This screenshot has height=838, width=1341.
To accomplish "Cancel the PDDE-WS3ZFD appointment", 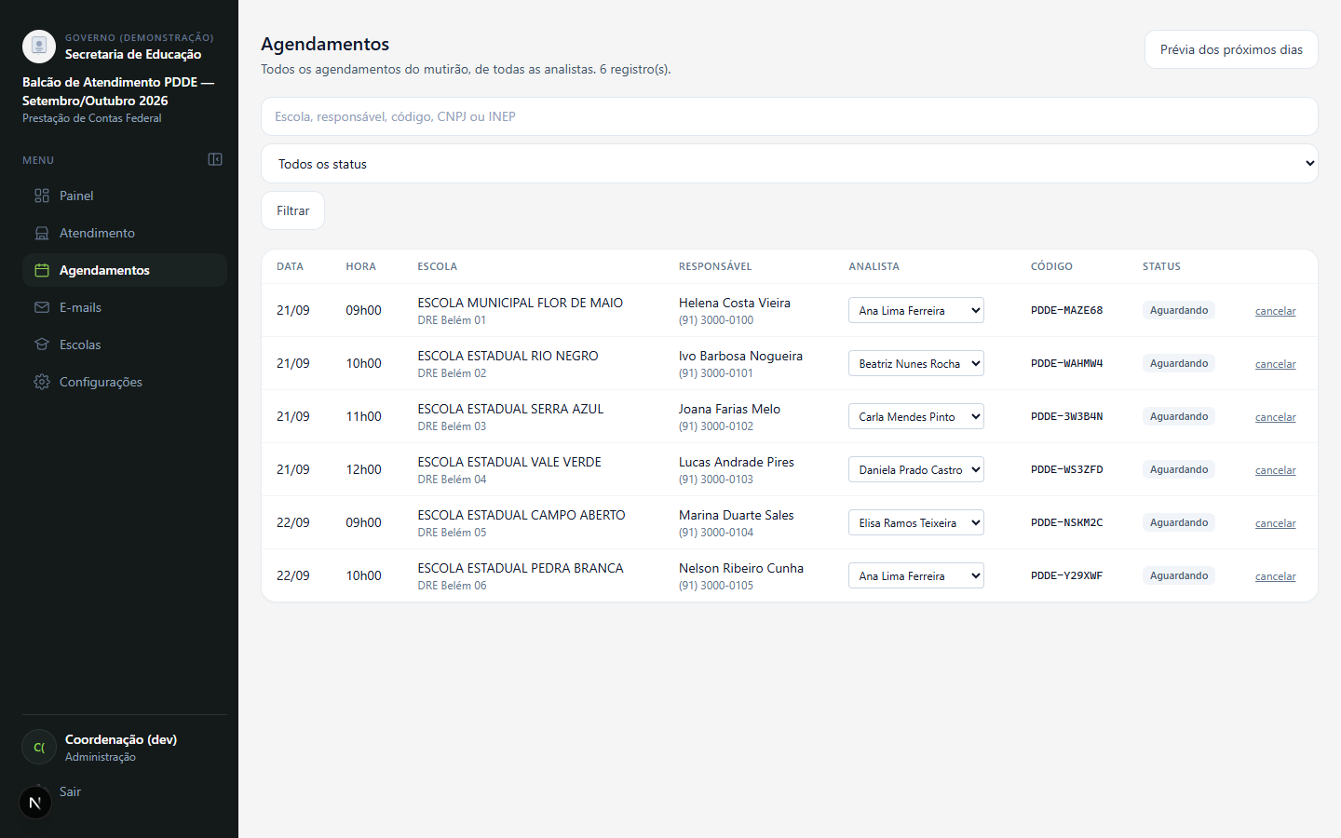I will (x=1275, y=470).
